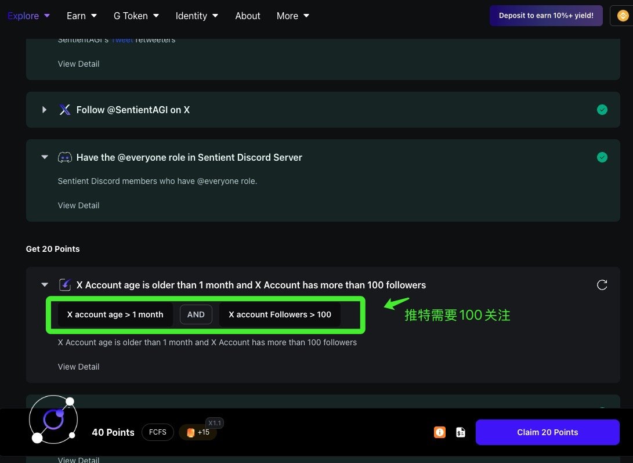Click Have the @everyone role task title
The width and height of the screenshot is (633, 463).
tap(189, 157)
